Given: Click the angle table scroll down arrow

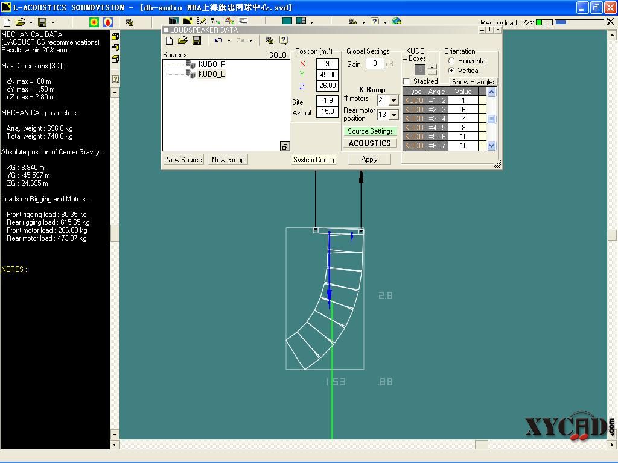Looking at the screenshot, I should (491, 146).
